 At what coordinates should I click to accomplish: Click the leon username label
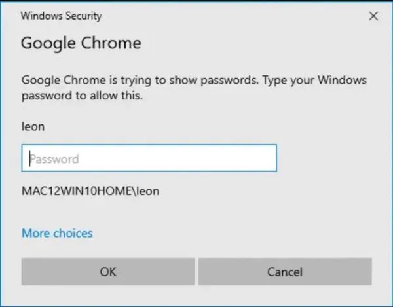coord(33,127)
